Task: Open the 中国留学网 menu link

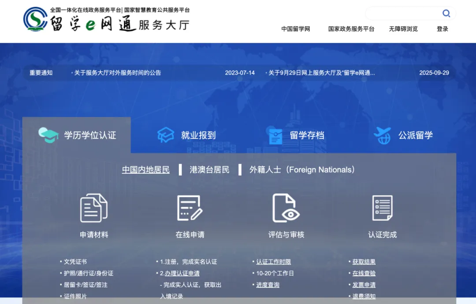Action: pyautogui.click(x=295, y=29)
